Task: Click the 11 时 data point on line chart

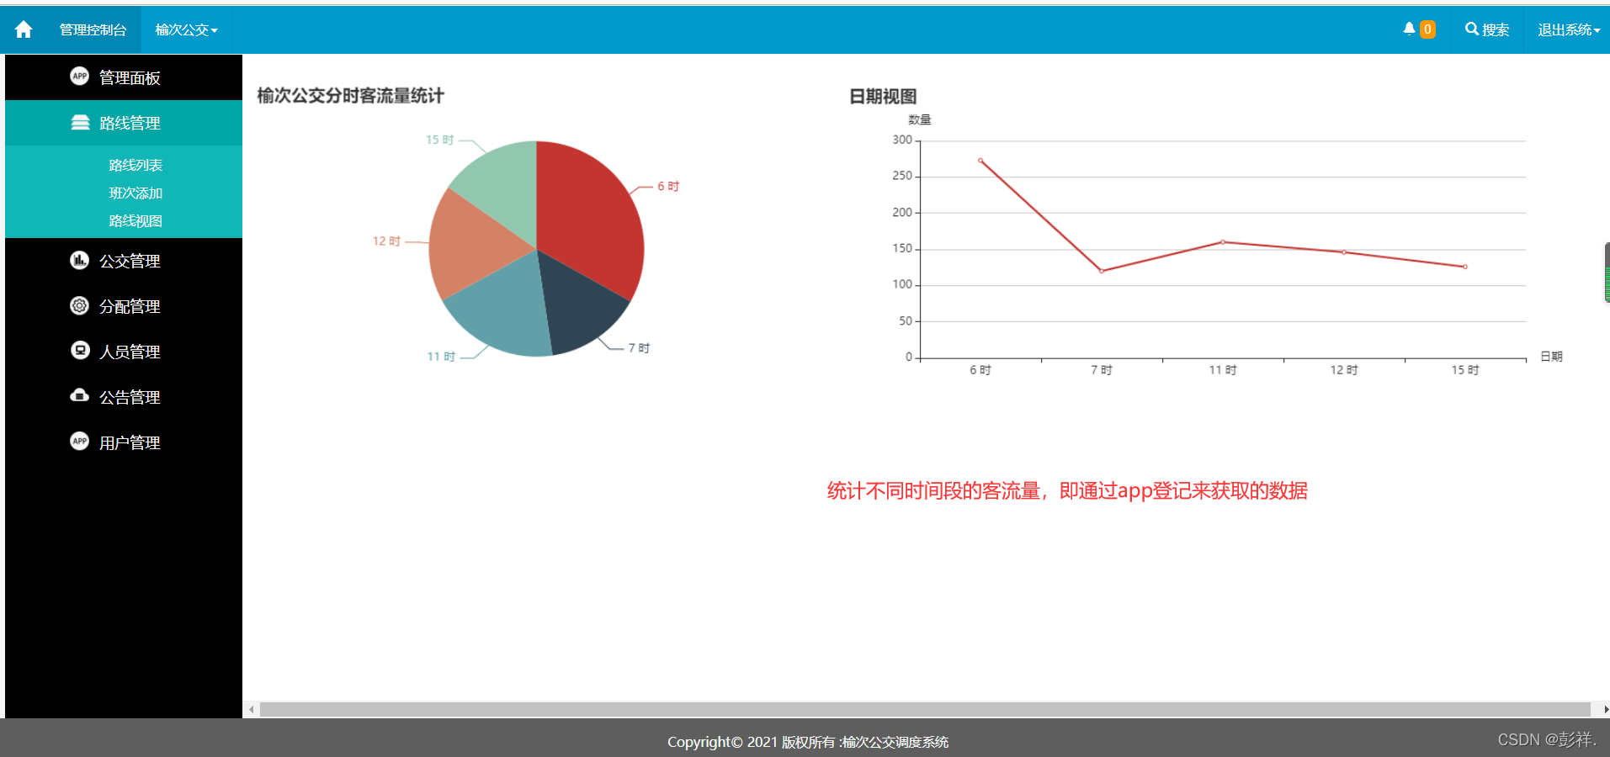Action: 1223,242
